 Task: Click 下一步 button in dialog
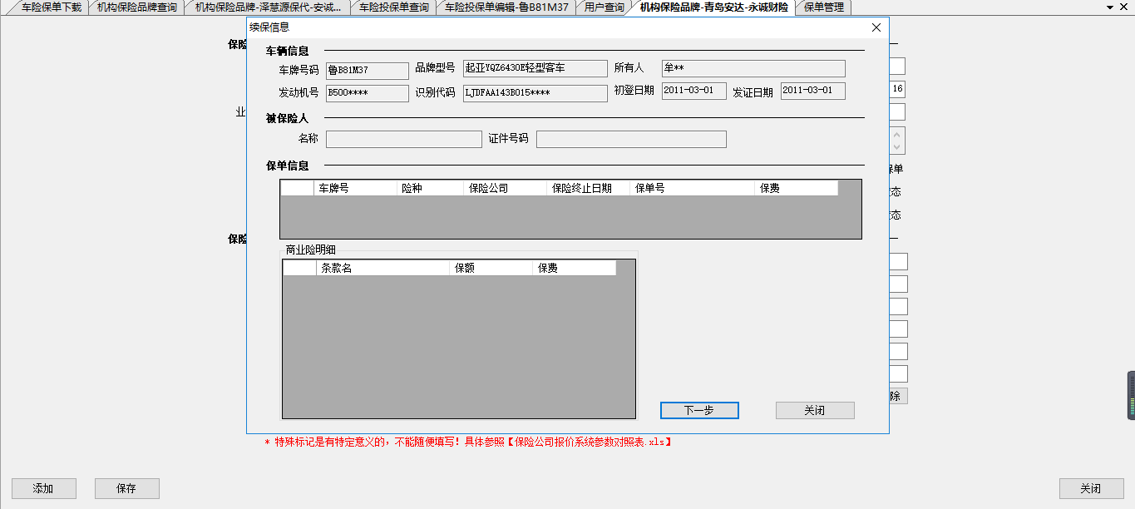699,410
